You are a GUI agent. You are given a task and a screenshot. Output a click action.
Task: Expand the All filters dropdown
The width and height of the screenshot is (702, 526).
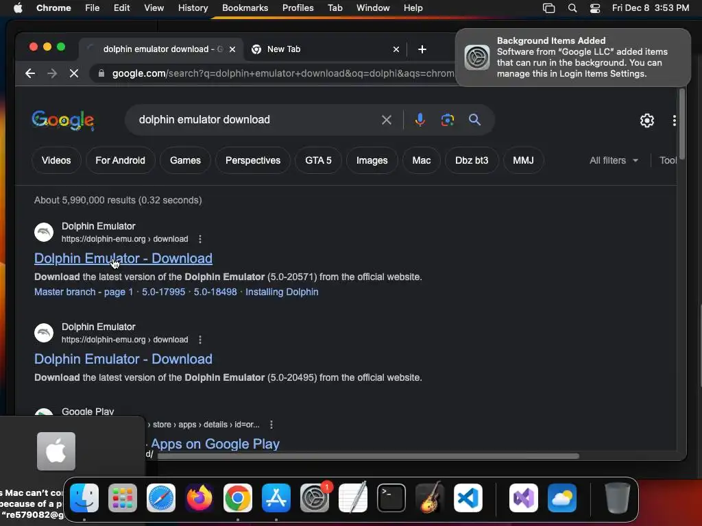(614, 160)
